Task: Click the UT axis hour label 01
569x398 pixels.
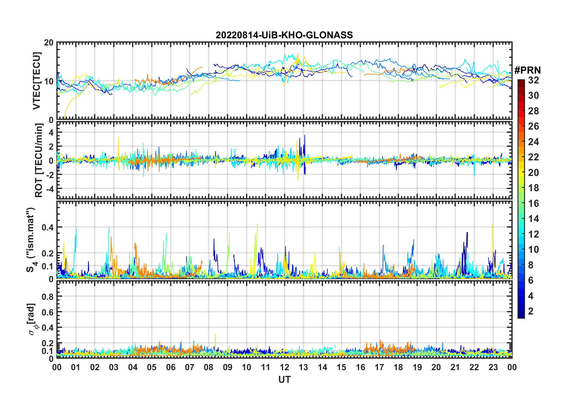Action: [76, 367]
